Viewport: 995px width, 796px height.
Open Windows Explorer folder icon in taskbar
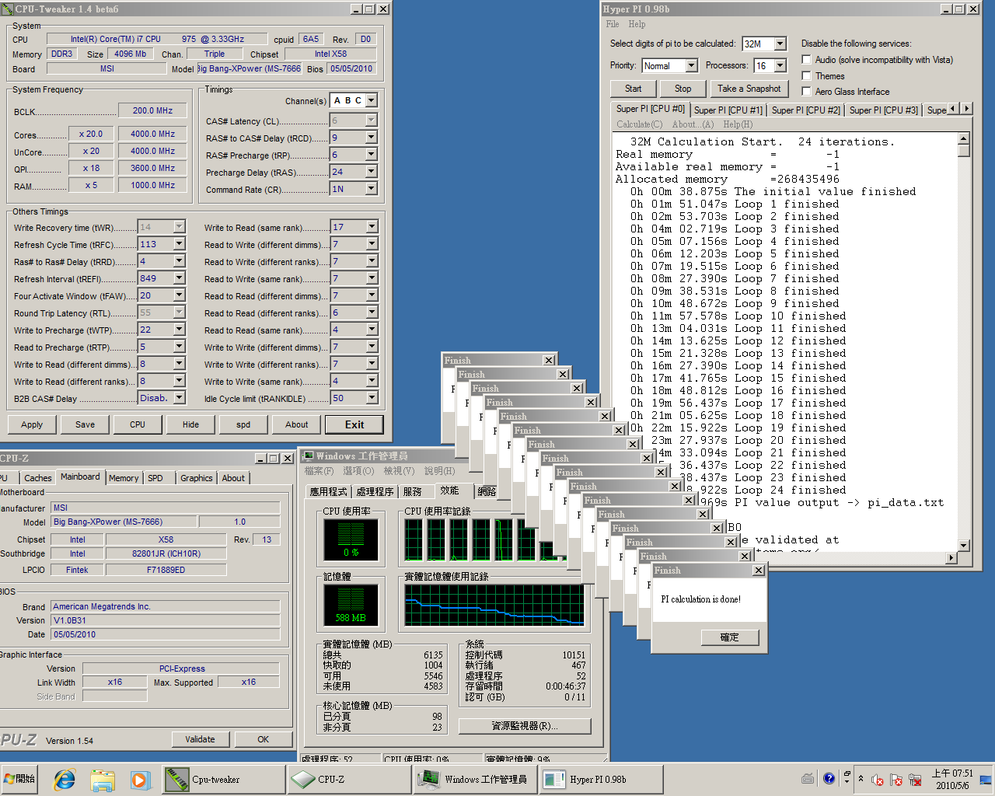point(102,779)
